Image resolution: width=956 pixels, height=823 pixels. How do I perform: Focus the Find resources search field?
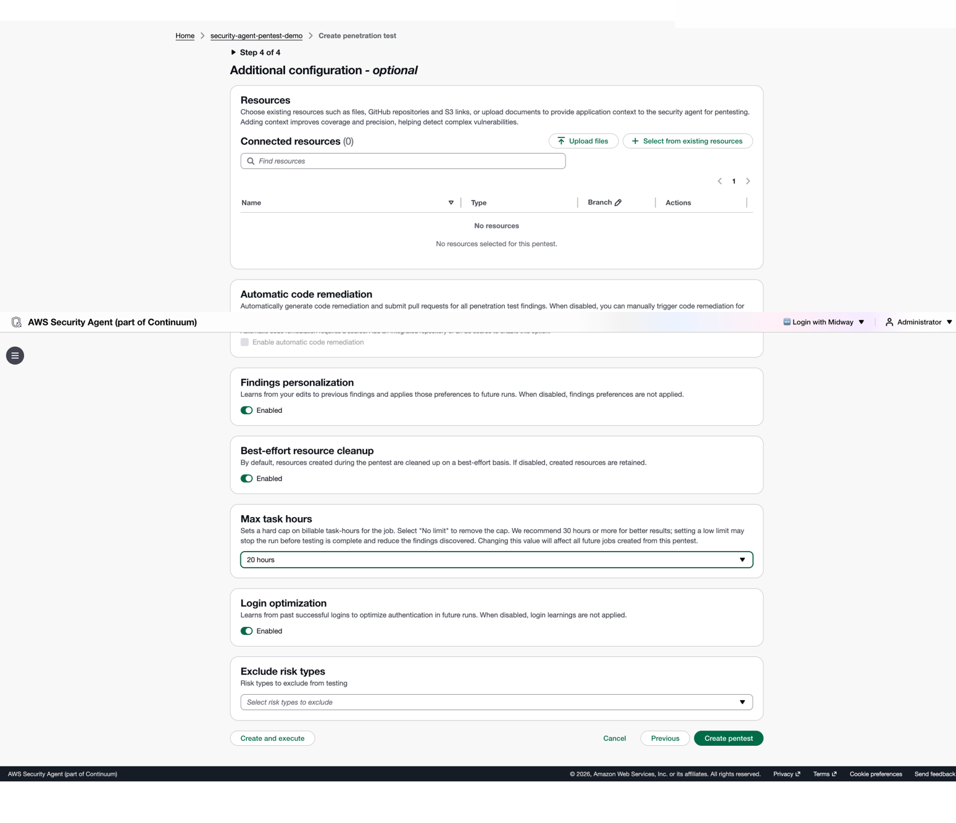(403, 161)
